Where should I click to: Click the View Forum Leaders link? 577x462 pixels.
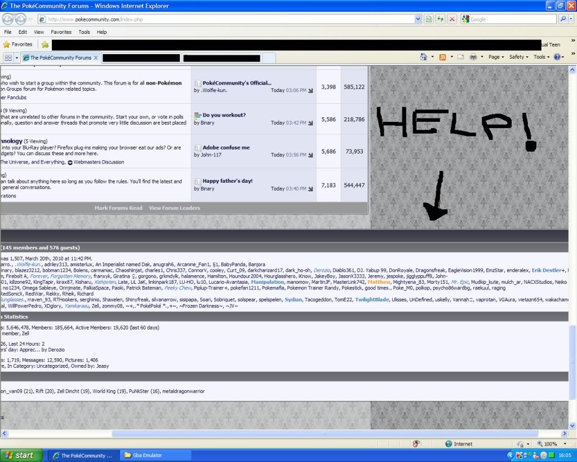(x=175, y=208)
